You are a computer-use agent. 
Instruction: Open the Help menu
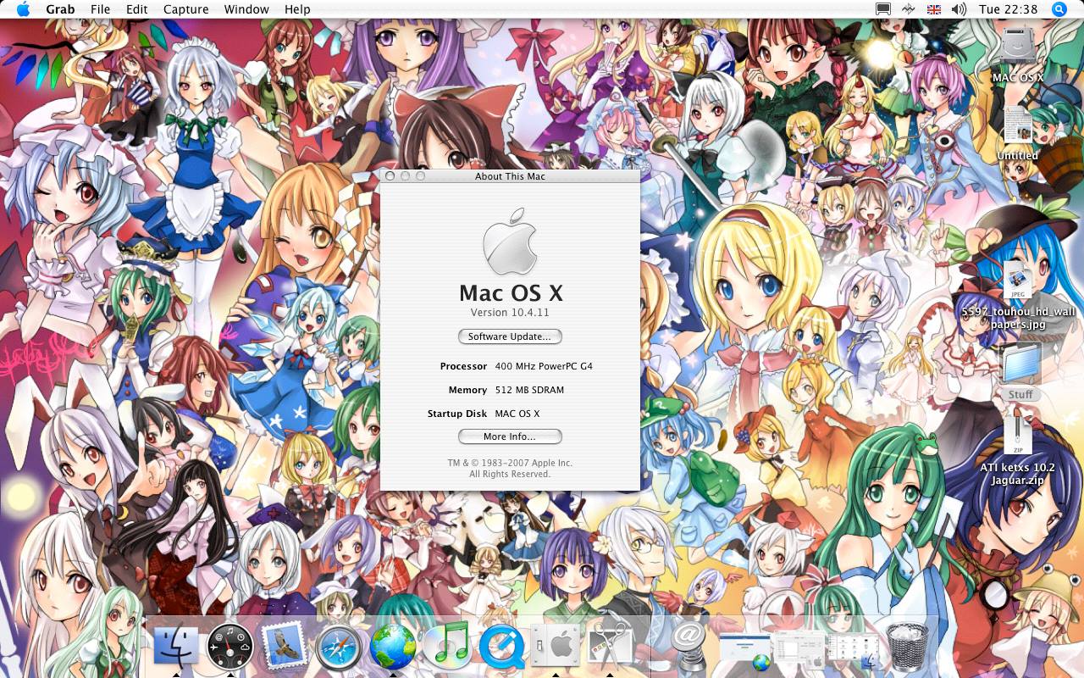(297, 9)
